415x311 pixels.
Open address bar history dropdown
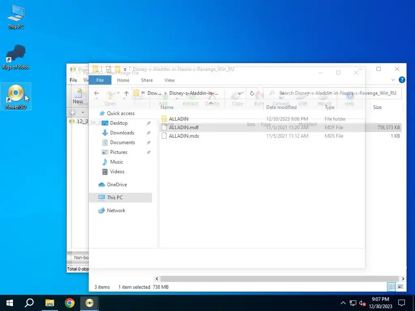coord(240,93)
